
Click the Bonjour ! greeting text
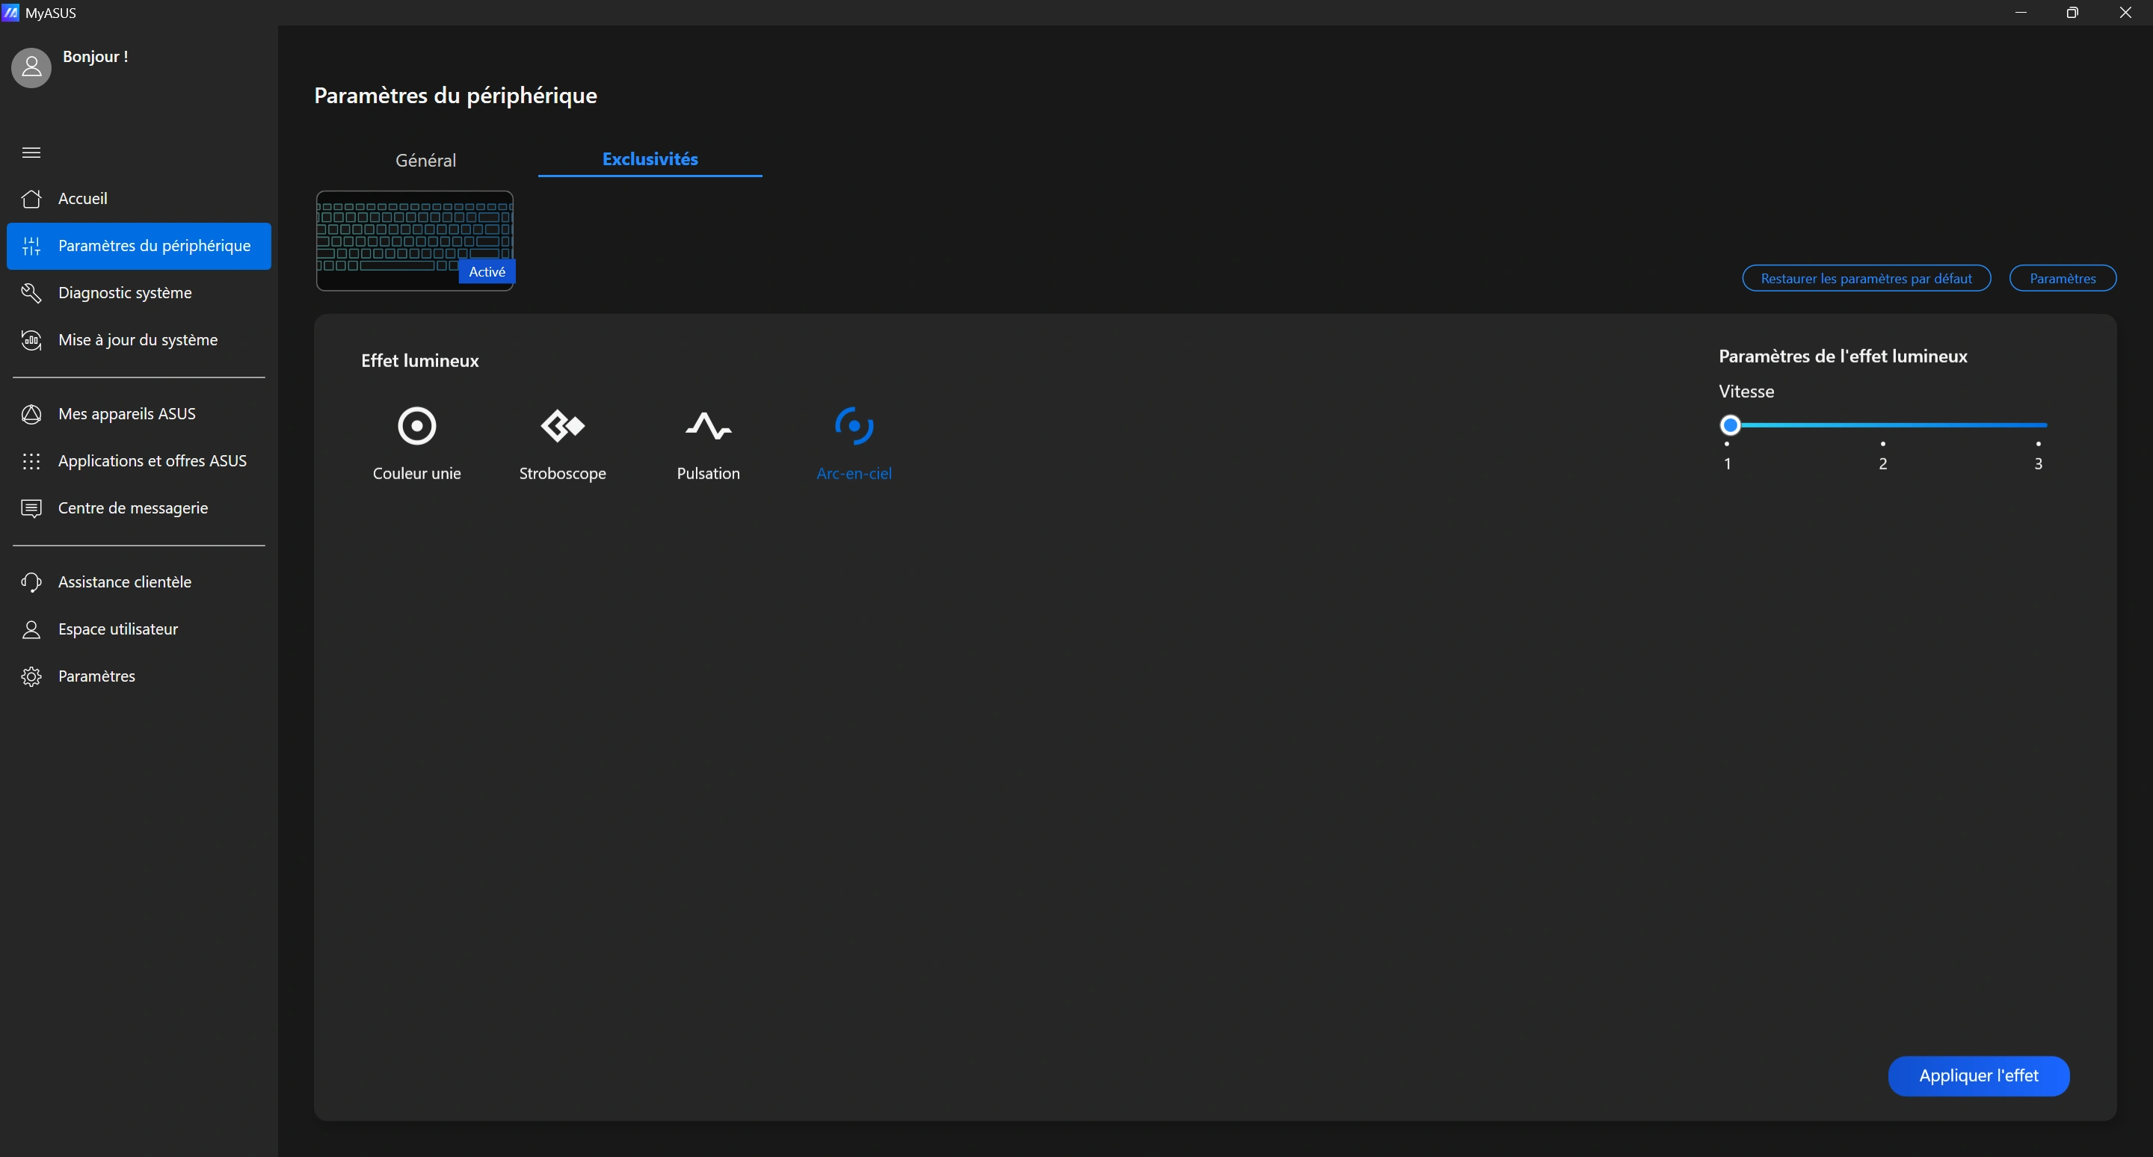tap(95, 57)
